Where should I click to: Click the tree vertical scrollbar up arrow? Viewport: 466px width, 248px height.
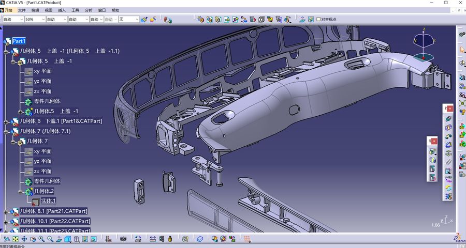click(1, 28)
